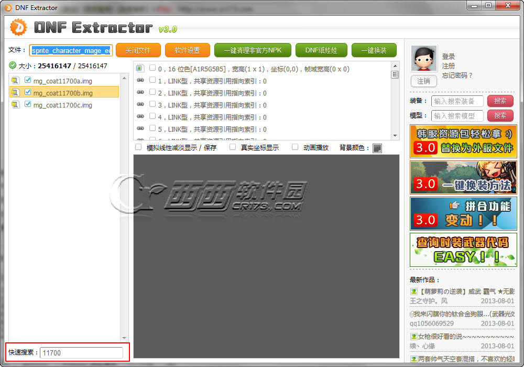Click file icon beside mg_coat11700b.img
This screenshot has width=524, height=367.
[x=15, y=92]
